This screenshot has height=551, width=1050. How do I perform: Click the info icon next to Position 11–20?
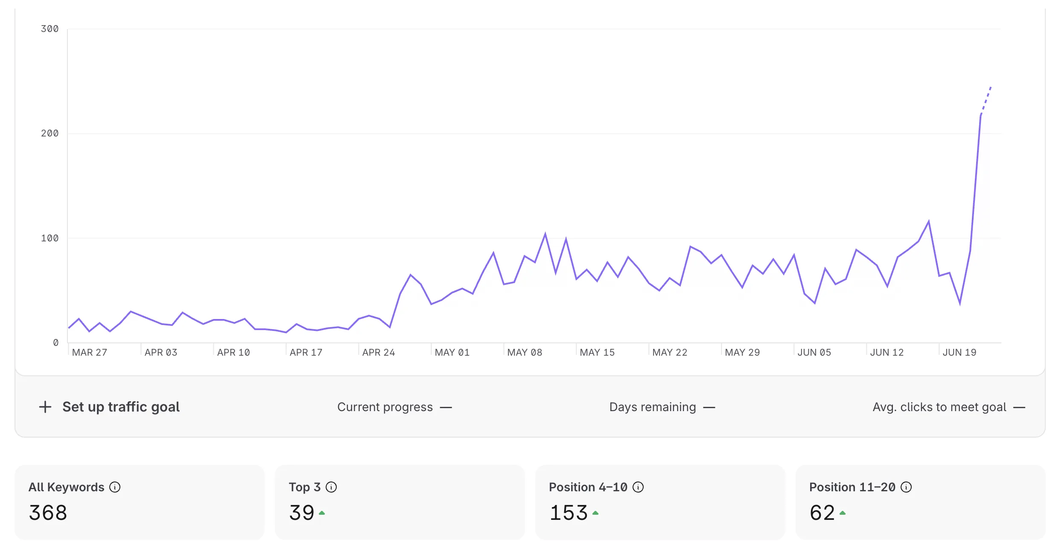[x=906, y=487]
